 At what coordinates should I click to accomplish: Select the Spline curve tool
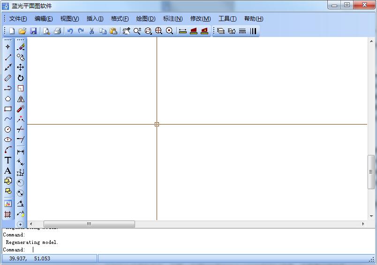click(8, 119)
